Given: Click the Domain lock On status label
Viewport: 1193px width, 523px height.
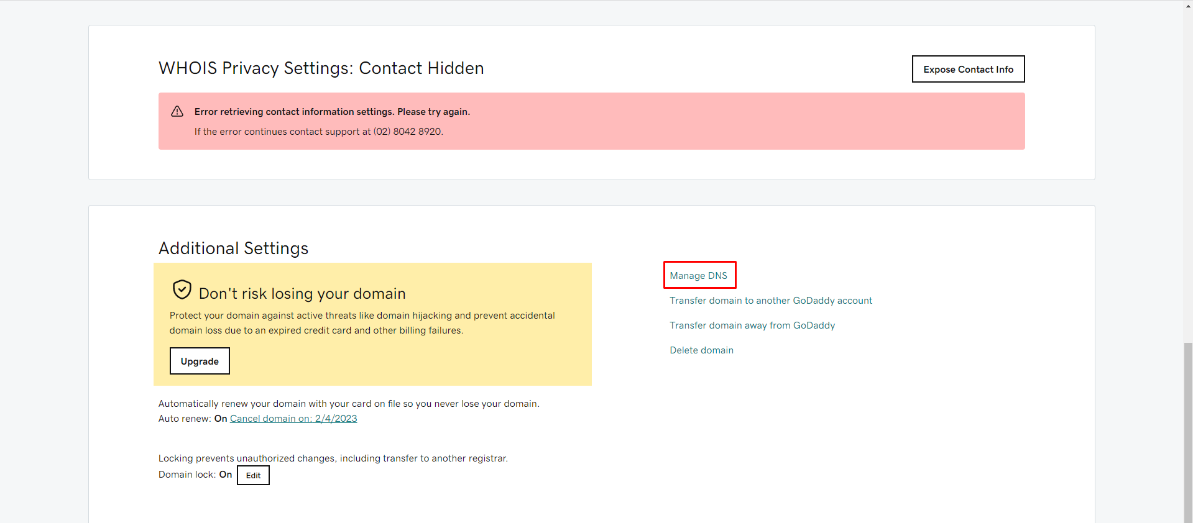Looking at the screenshot, I should coord(225,475).
